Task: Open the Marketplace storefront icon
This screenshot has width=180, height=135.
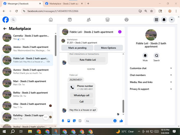Action: click(x=108, y=20)
